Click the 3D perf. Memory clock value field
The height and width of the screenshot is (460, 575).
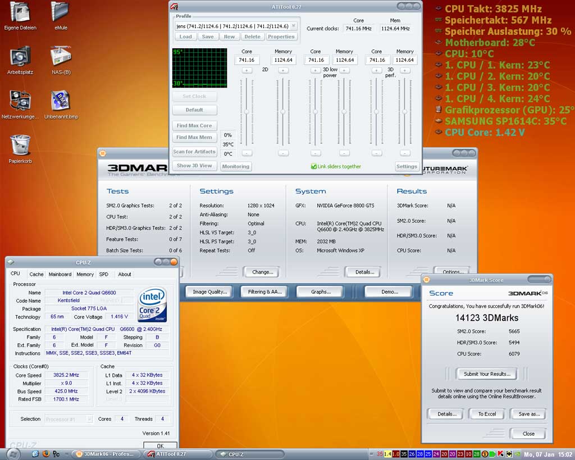404,60
